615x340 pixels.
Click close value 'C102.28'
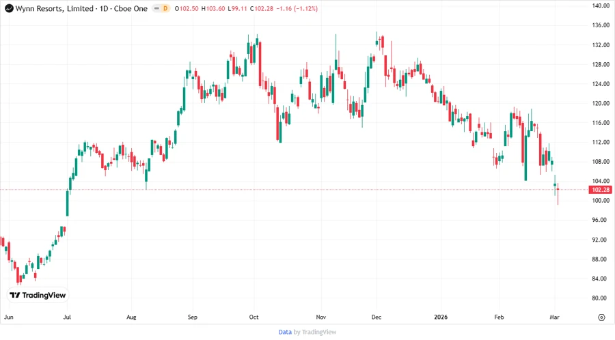[x=261, y=8]
